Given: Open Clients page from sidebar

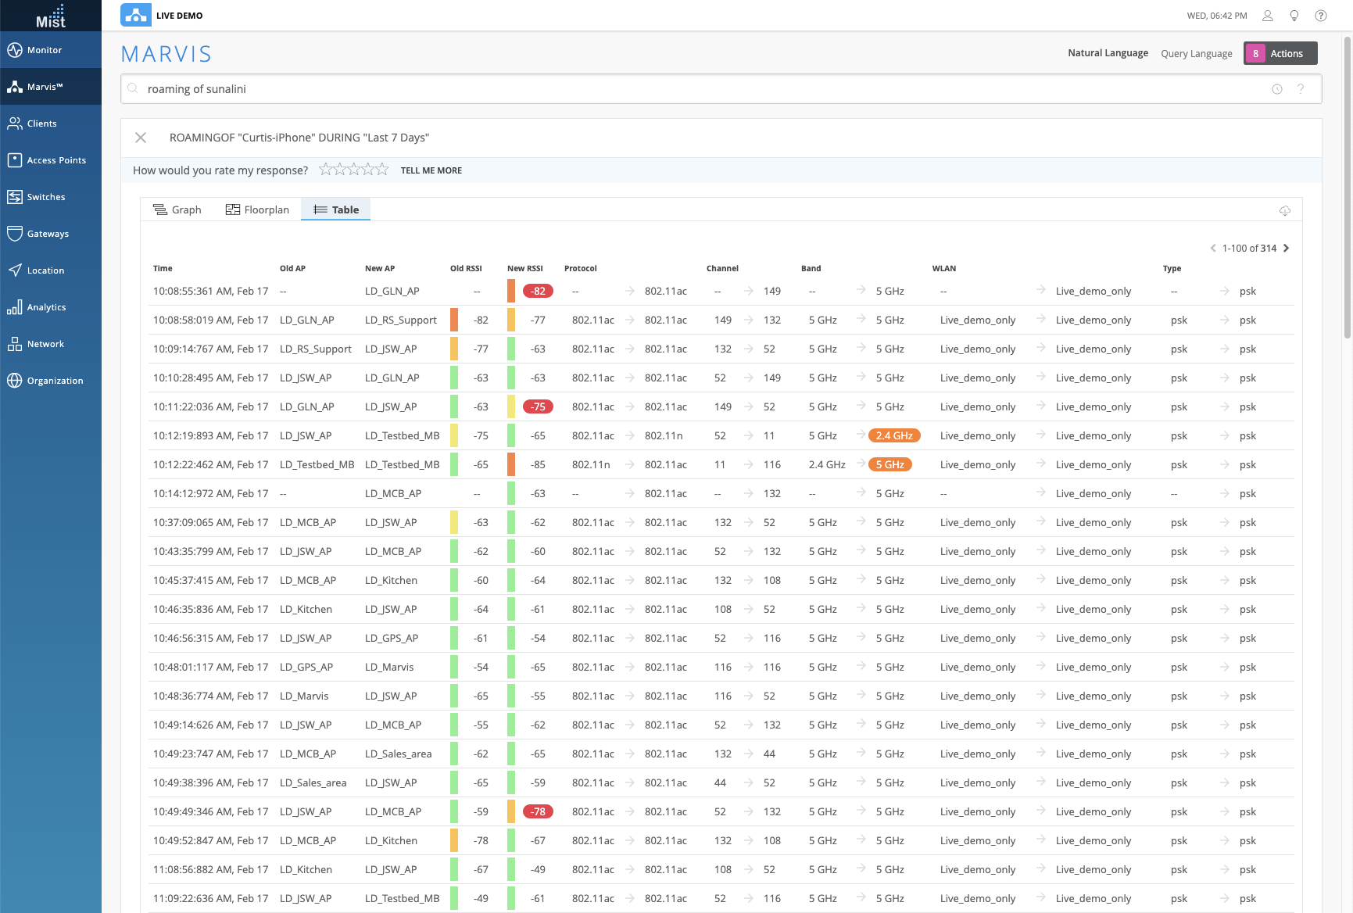Looking at the screenshot, I should [x=41, y=124].
